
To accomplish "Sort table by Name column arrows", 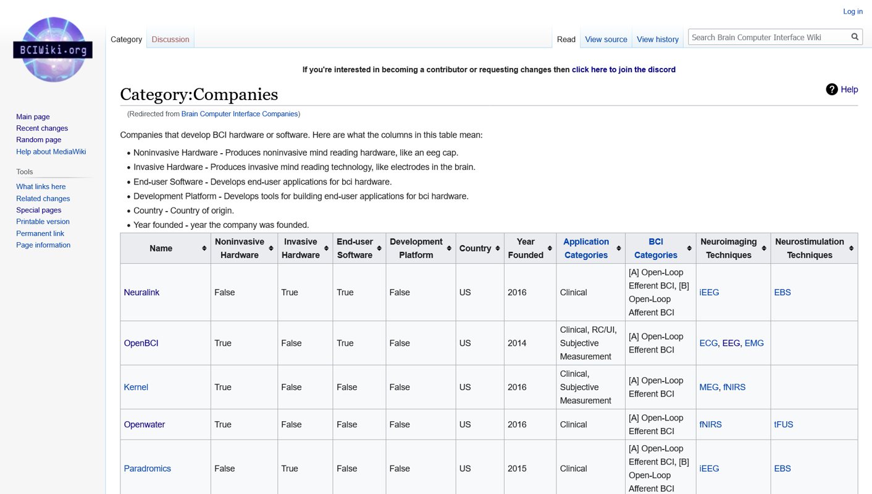I will pyautogui.click(x=204, y=248).
